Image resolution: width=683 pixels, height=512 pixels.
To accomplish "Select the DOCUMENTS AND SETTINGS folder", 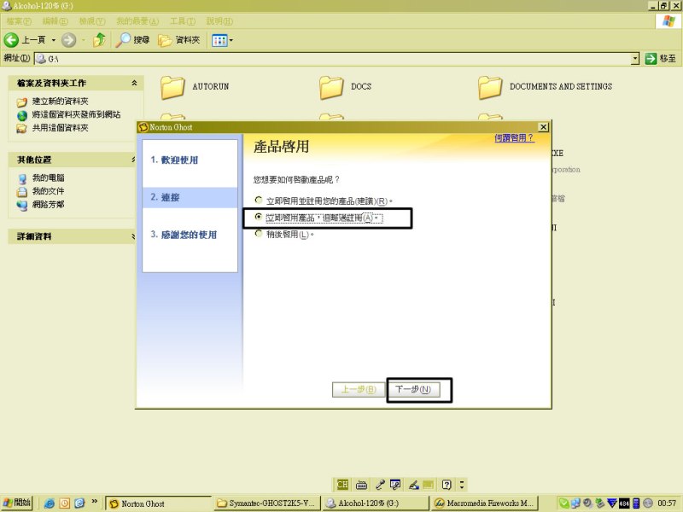I will tap(545, 87).
